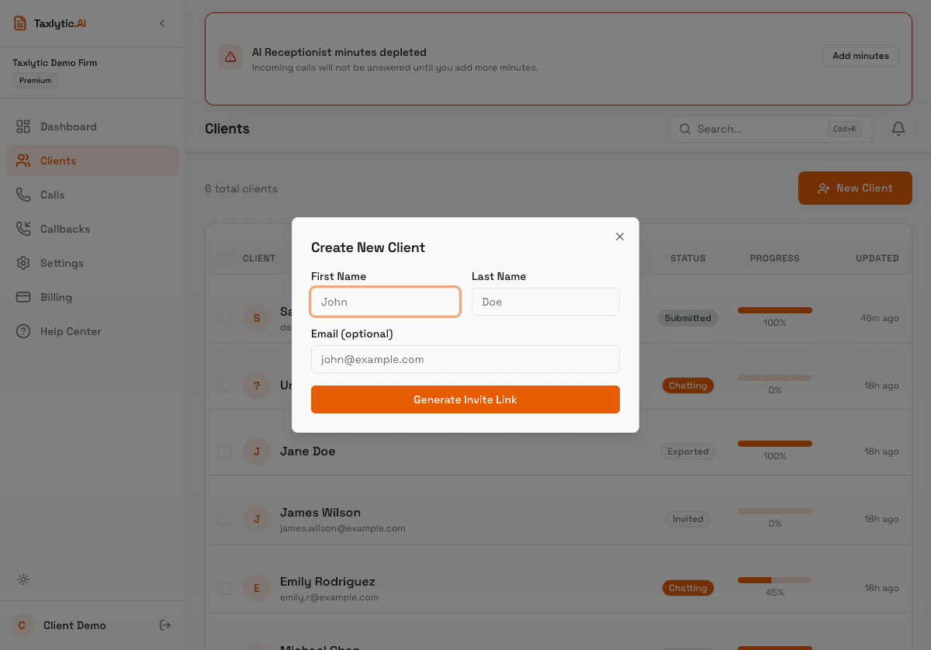
Task: Click Emily Rodriguez's 45% progress bar
Action: (774, 579)
